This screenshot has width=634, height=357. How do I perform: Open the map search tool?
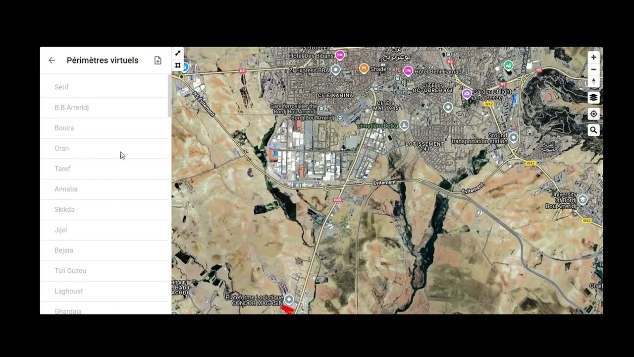593,130
